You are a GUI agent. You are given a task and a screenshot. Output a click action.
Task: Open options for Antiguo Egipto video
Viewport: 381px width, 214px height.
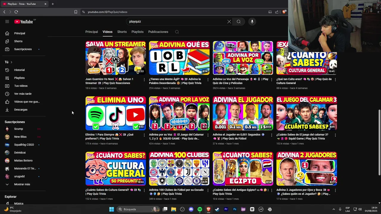pos(271,190)
